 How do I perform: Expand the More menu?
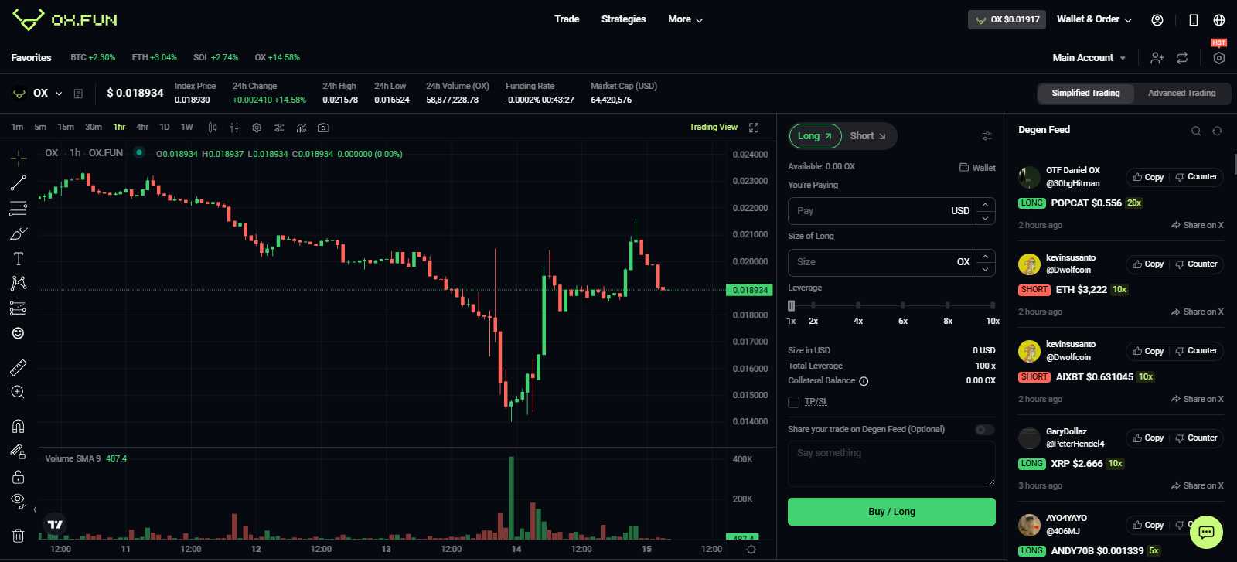(686, 19)
